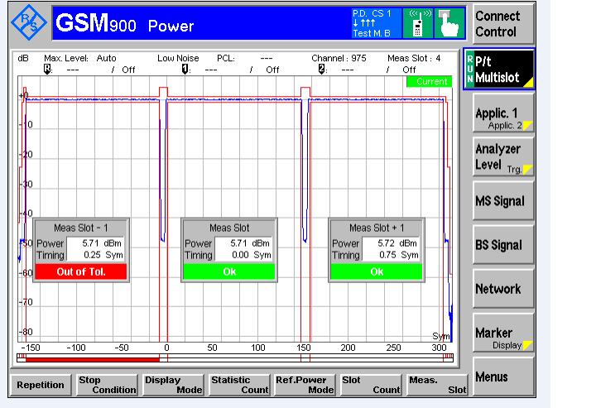Click the Max. Level: Auto text
Viewport: 596px width, 408px height.
coord(79,58)
